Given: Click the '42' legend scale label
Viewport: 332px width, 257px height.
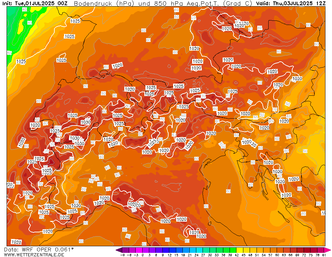Looking at the screenshot, I should pyautogui.click(x=237, y=255).
